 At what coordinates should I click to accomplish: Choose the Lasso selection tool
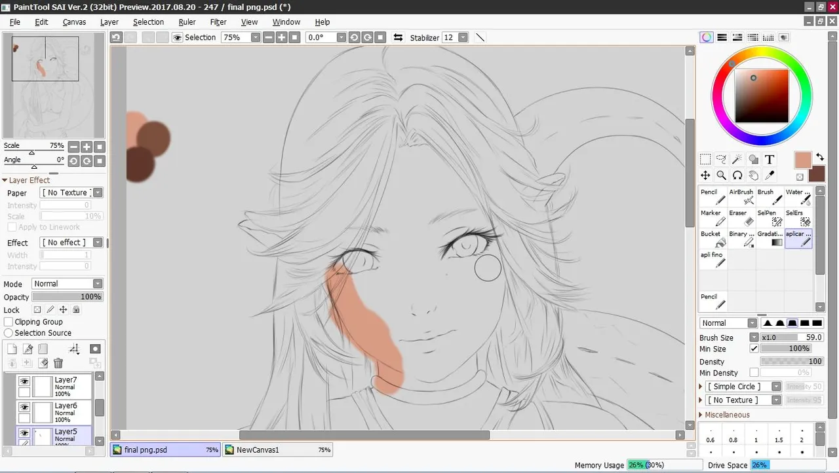pos(721,159)
